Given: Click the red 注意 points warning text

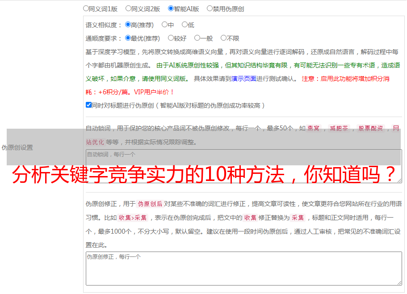Looking at the screenshot, I should 237,85.
